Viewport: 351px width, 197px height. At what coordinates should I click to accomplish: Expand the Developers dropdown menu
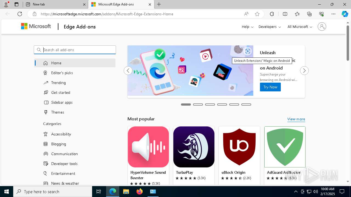(x=270, y=27)
